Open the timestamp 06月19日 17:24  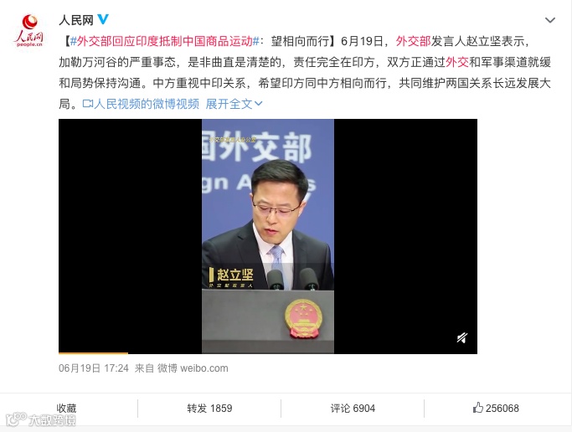(x=94, y=368)
